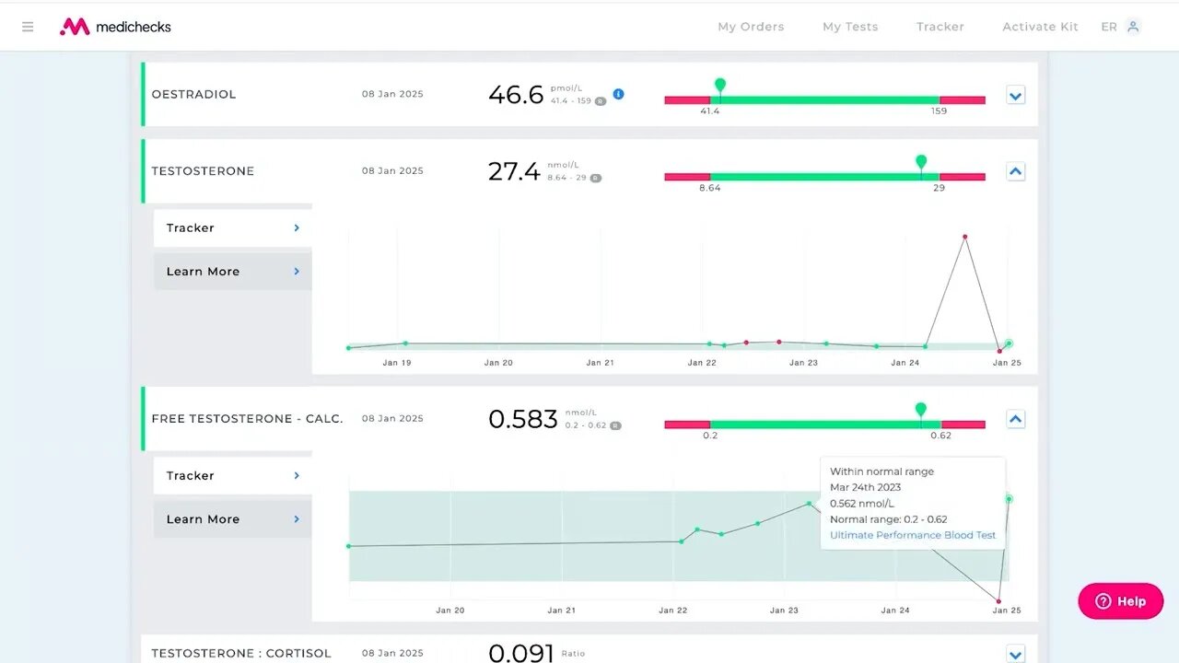Go to Tracker in the top navigation
This screenshot has height=663, width=1179.
coord(940,27)
